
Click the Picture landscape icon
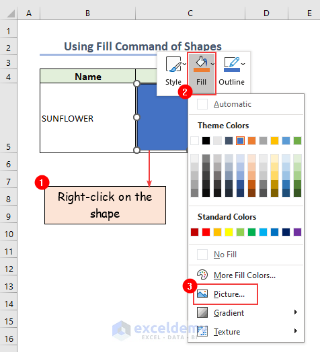pos(202,294)
